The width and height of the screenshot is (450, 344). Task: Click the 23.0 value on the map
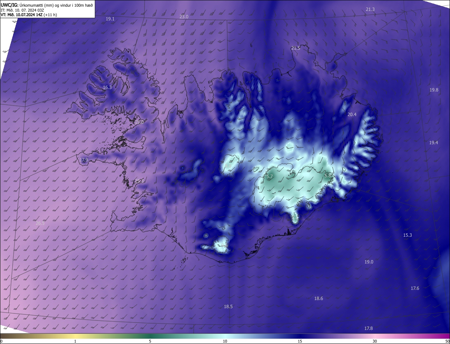[184, 17]
